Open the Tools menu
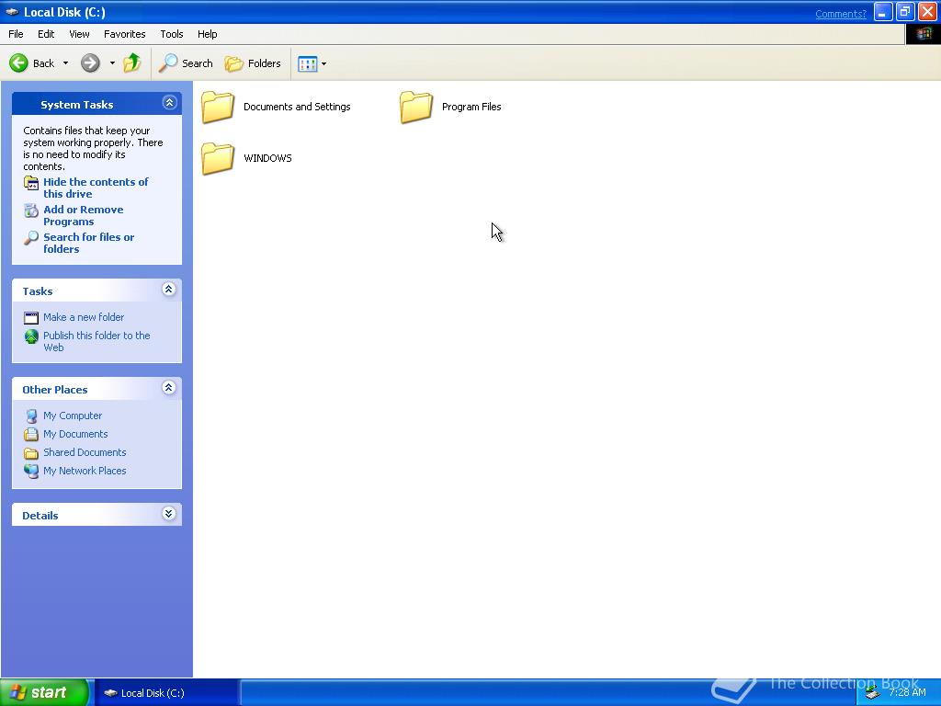This screenshot has height=706, width=941. click(x=172, y=34)
